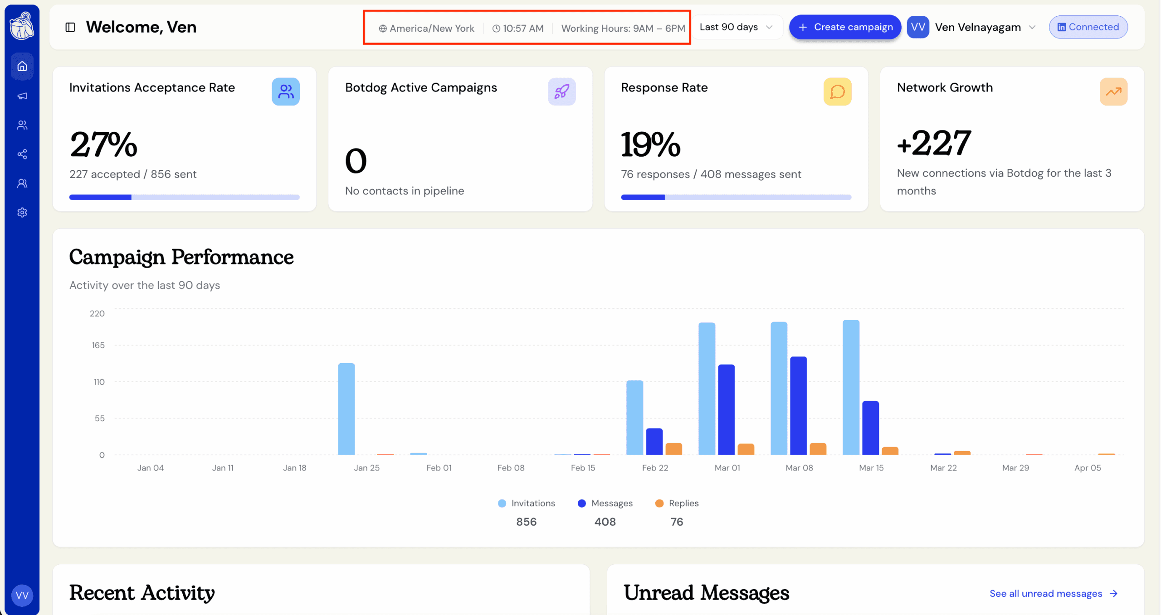Open the Home dashboard from the sidebar
Screen dimensions: 1161x615
[x=22, y=66]
